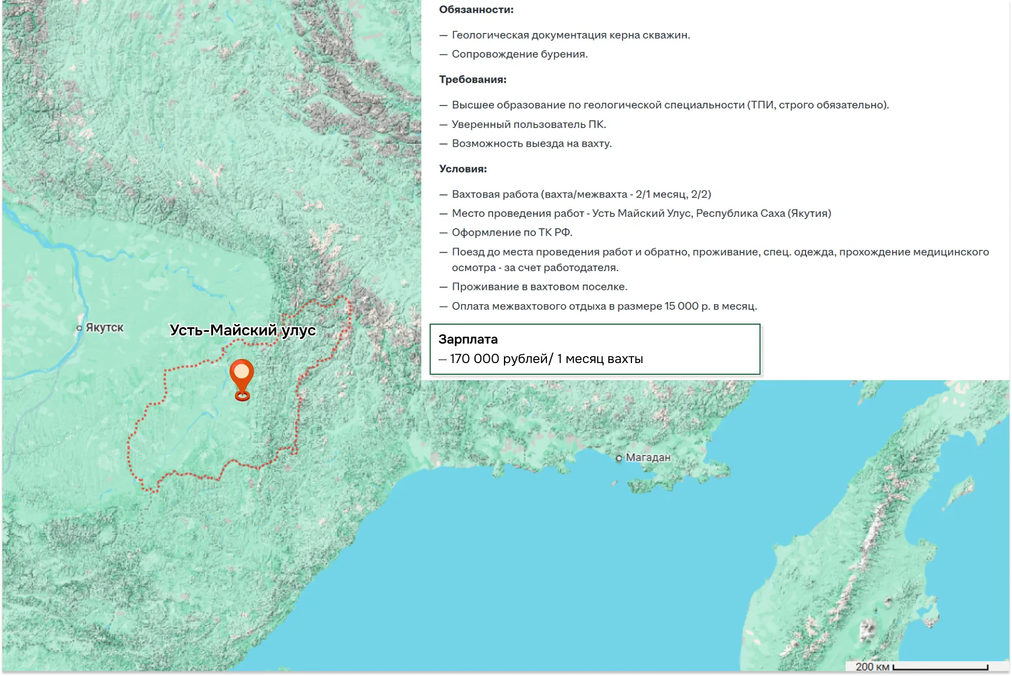Click the Место проведения работ location line

[x=641, y=213]
